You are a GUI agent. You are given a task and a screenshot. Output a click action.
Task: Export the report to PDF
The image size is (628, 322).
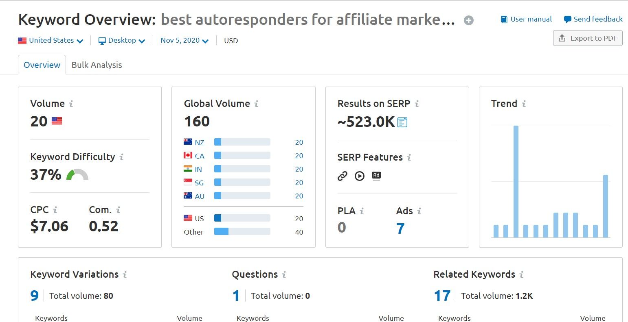(x=588, y=38)
